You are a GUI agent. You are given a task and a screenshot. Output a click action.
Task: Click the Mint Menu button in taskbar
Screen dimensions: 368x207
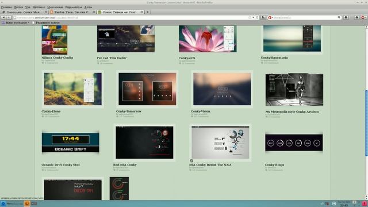pyautogui.click(x=11, y=204)
